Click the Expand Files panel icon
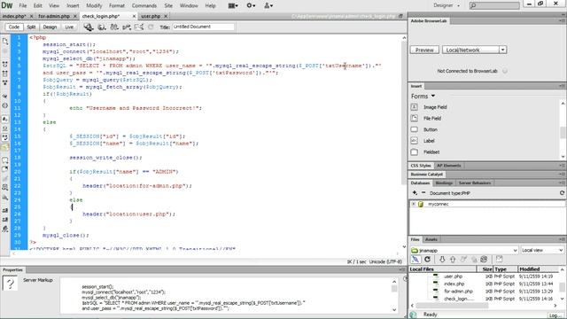Image resolution: width=567 pixels, height=319 pixels. 499,260
